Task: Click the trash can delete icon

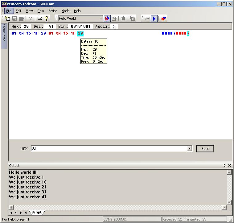Action: 123,19
